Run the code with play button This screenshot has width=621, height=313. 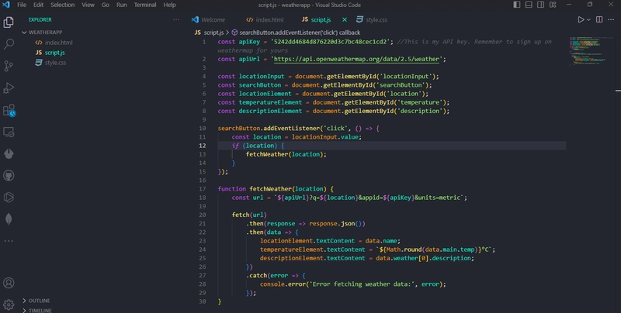pos(581,19)
